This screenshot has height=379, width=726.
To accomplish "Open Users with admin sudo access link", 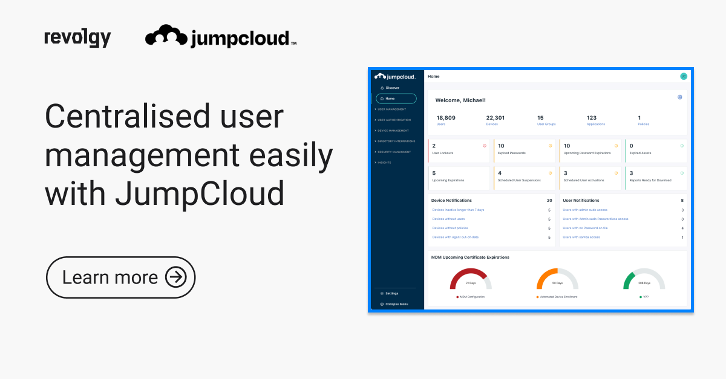I will (x=585, y=210).
